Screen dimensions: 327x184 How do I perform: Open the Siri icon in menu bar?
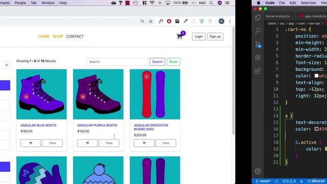219,3
